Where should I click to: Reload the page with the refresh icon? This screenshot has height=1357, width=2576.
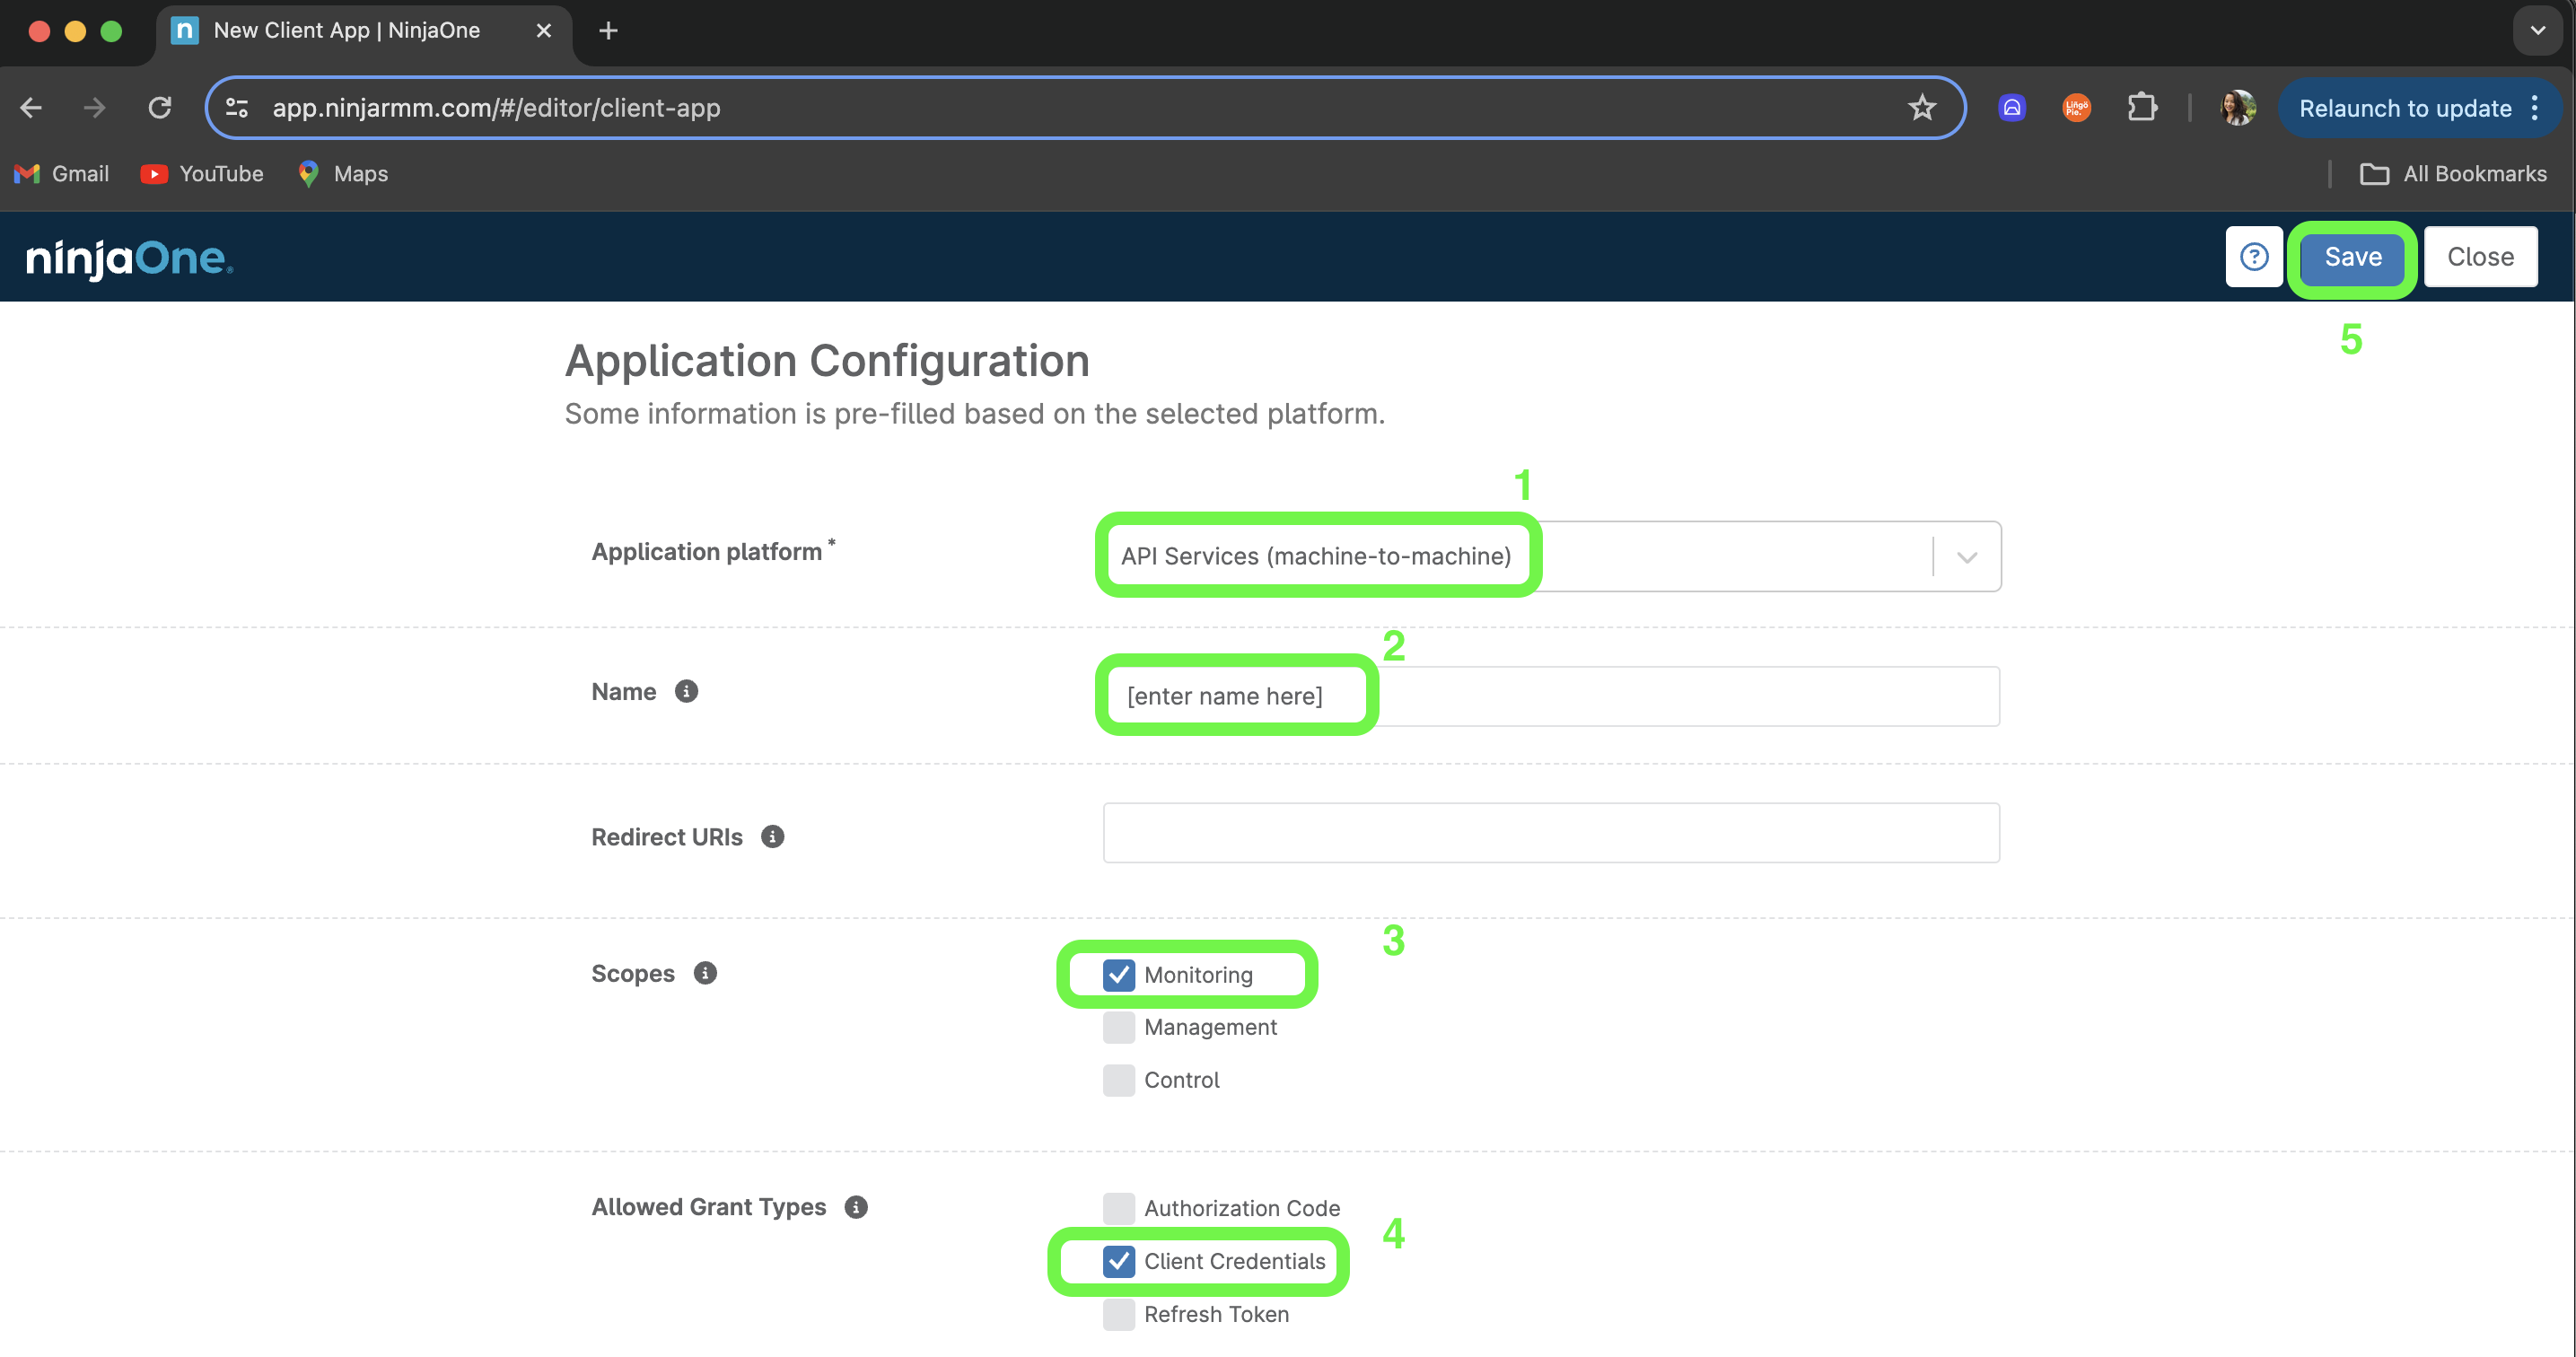(x=160, y=108)
